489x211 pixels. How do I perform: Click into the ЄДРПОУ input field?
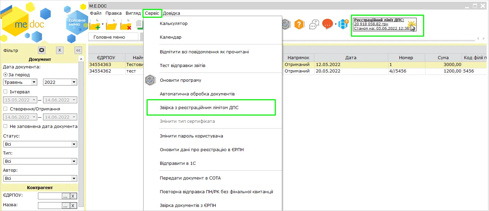point(50,196)
